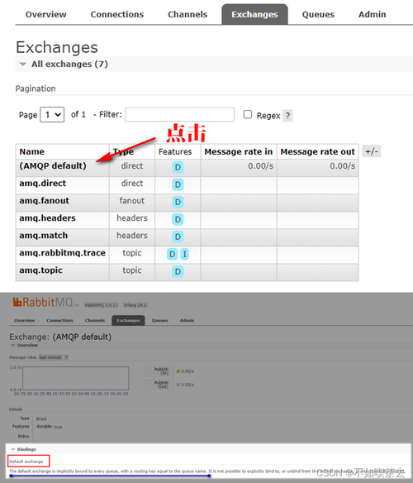Go to the Admin tab
This screenshot has width=413, height=483.
coord(372,15)
